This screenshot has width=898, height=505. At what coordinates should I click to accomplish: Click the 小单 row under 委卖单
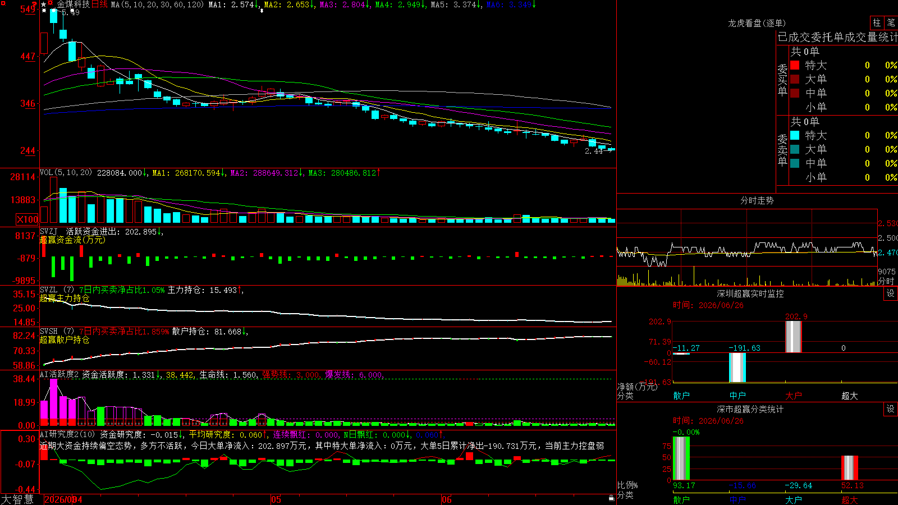[844, 177]
